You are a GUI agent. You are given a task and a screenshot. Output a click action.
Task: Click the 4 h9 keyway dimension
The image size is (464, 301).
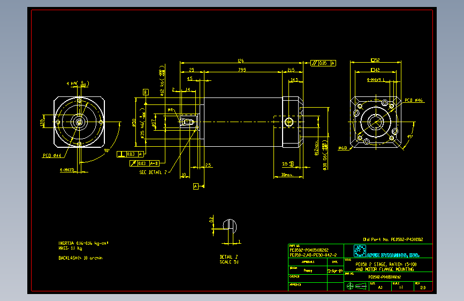[78, 84]
